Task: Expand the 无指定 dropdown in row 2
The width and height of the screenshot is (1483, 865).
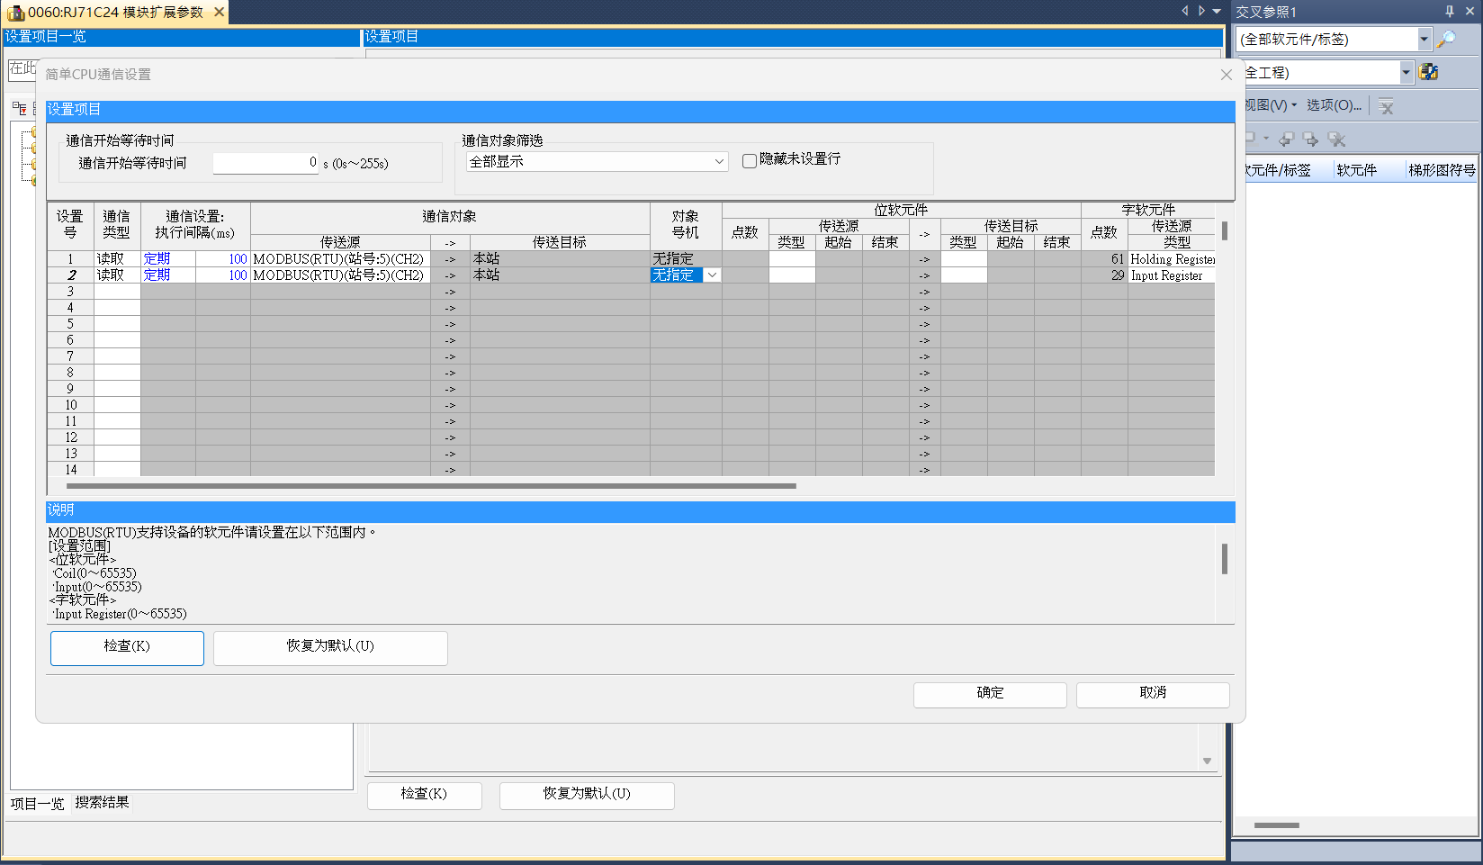Action: [712, 275]
